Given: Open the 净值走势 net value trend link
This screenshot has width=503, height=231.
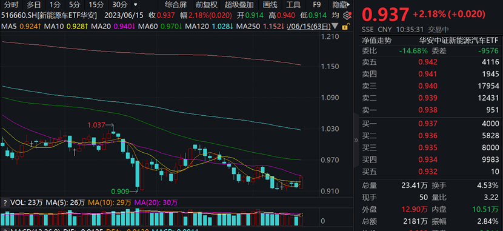Looking at the screenshot, I should pos(377,41).
